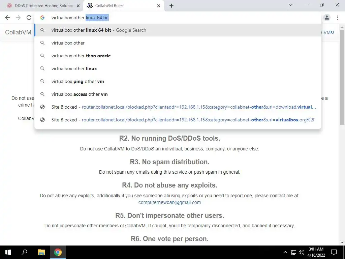Viewport: 345px width, 259px height.
Task: Open the volume tray icon
Action: coord(302,252)
